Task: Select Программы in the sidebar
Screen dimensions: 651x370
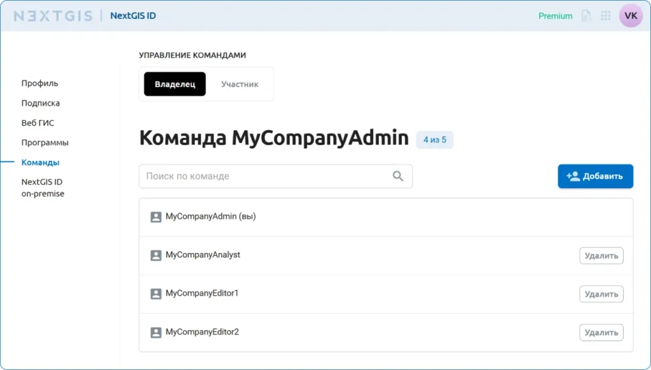Action: tap(45, 142)
